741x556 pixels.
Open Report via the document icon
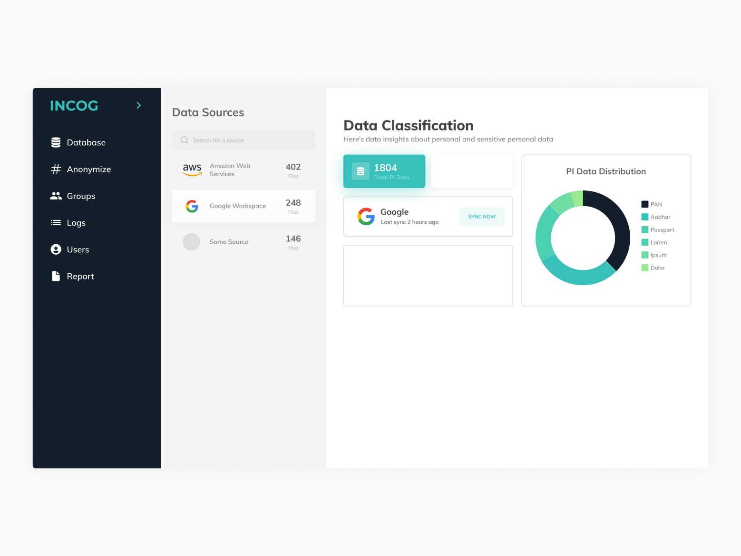click(56, 276)
